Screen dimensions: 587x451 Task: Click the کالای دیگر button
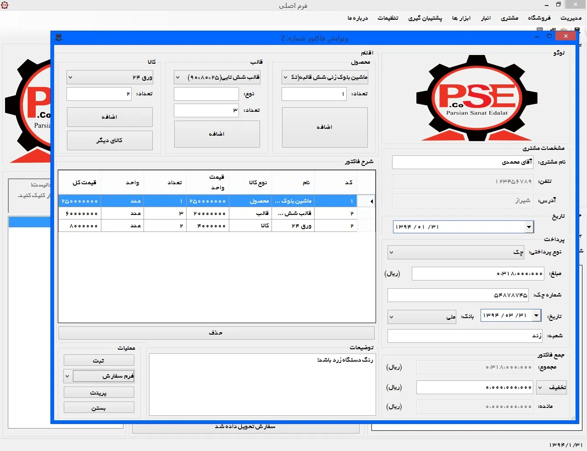point(110,140)
